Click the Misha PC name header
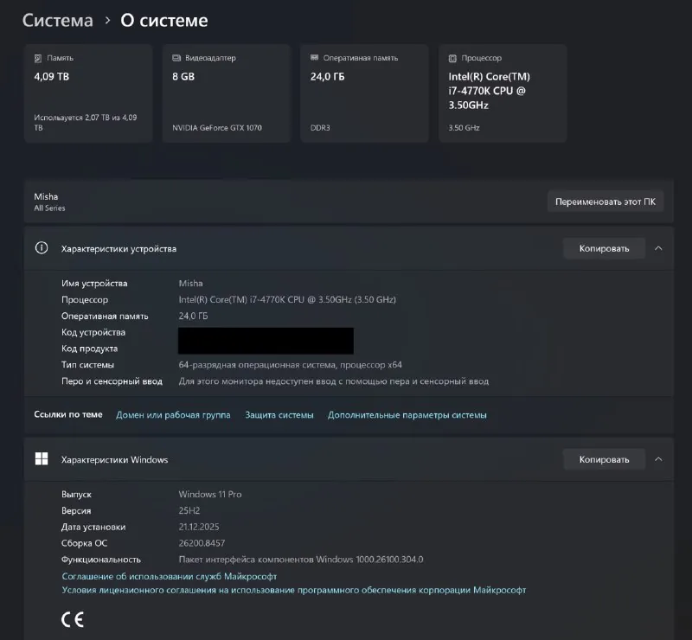 [x=46, y=197]
